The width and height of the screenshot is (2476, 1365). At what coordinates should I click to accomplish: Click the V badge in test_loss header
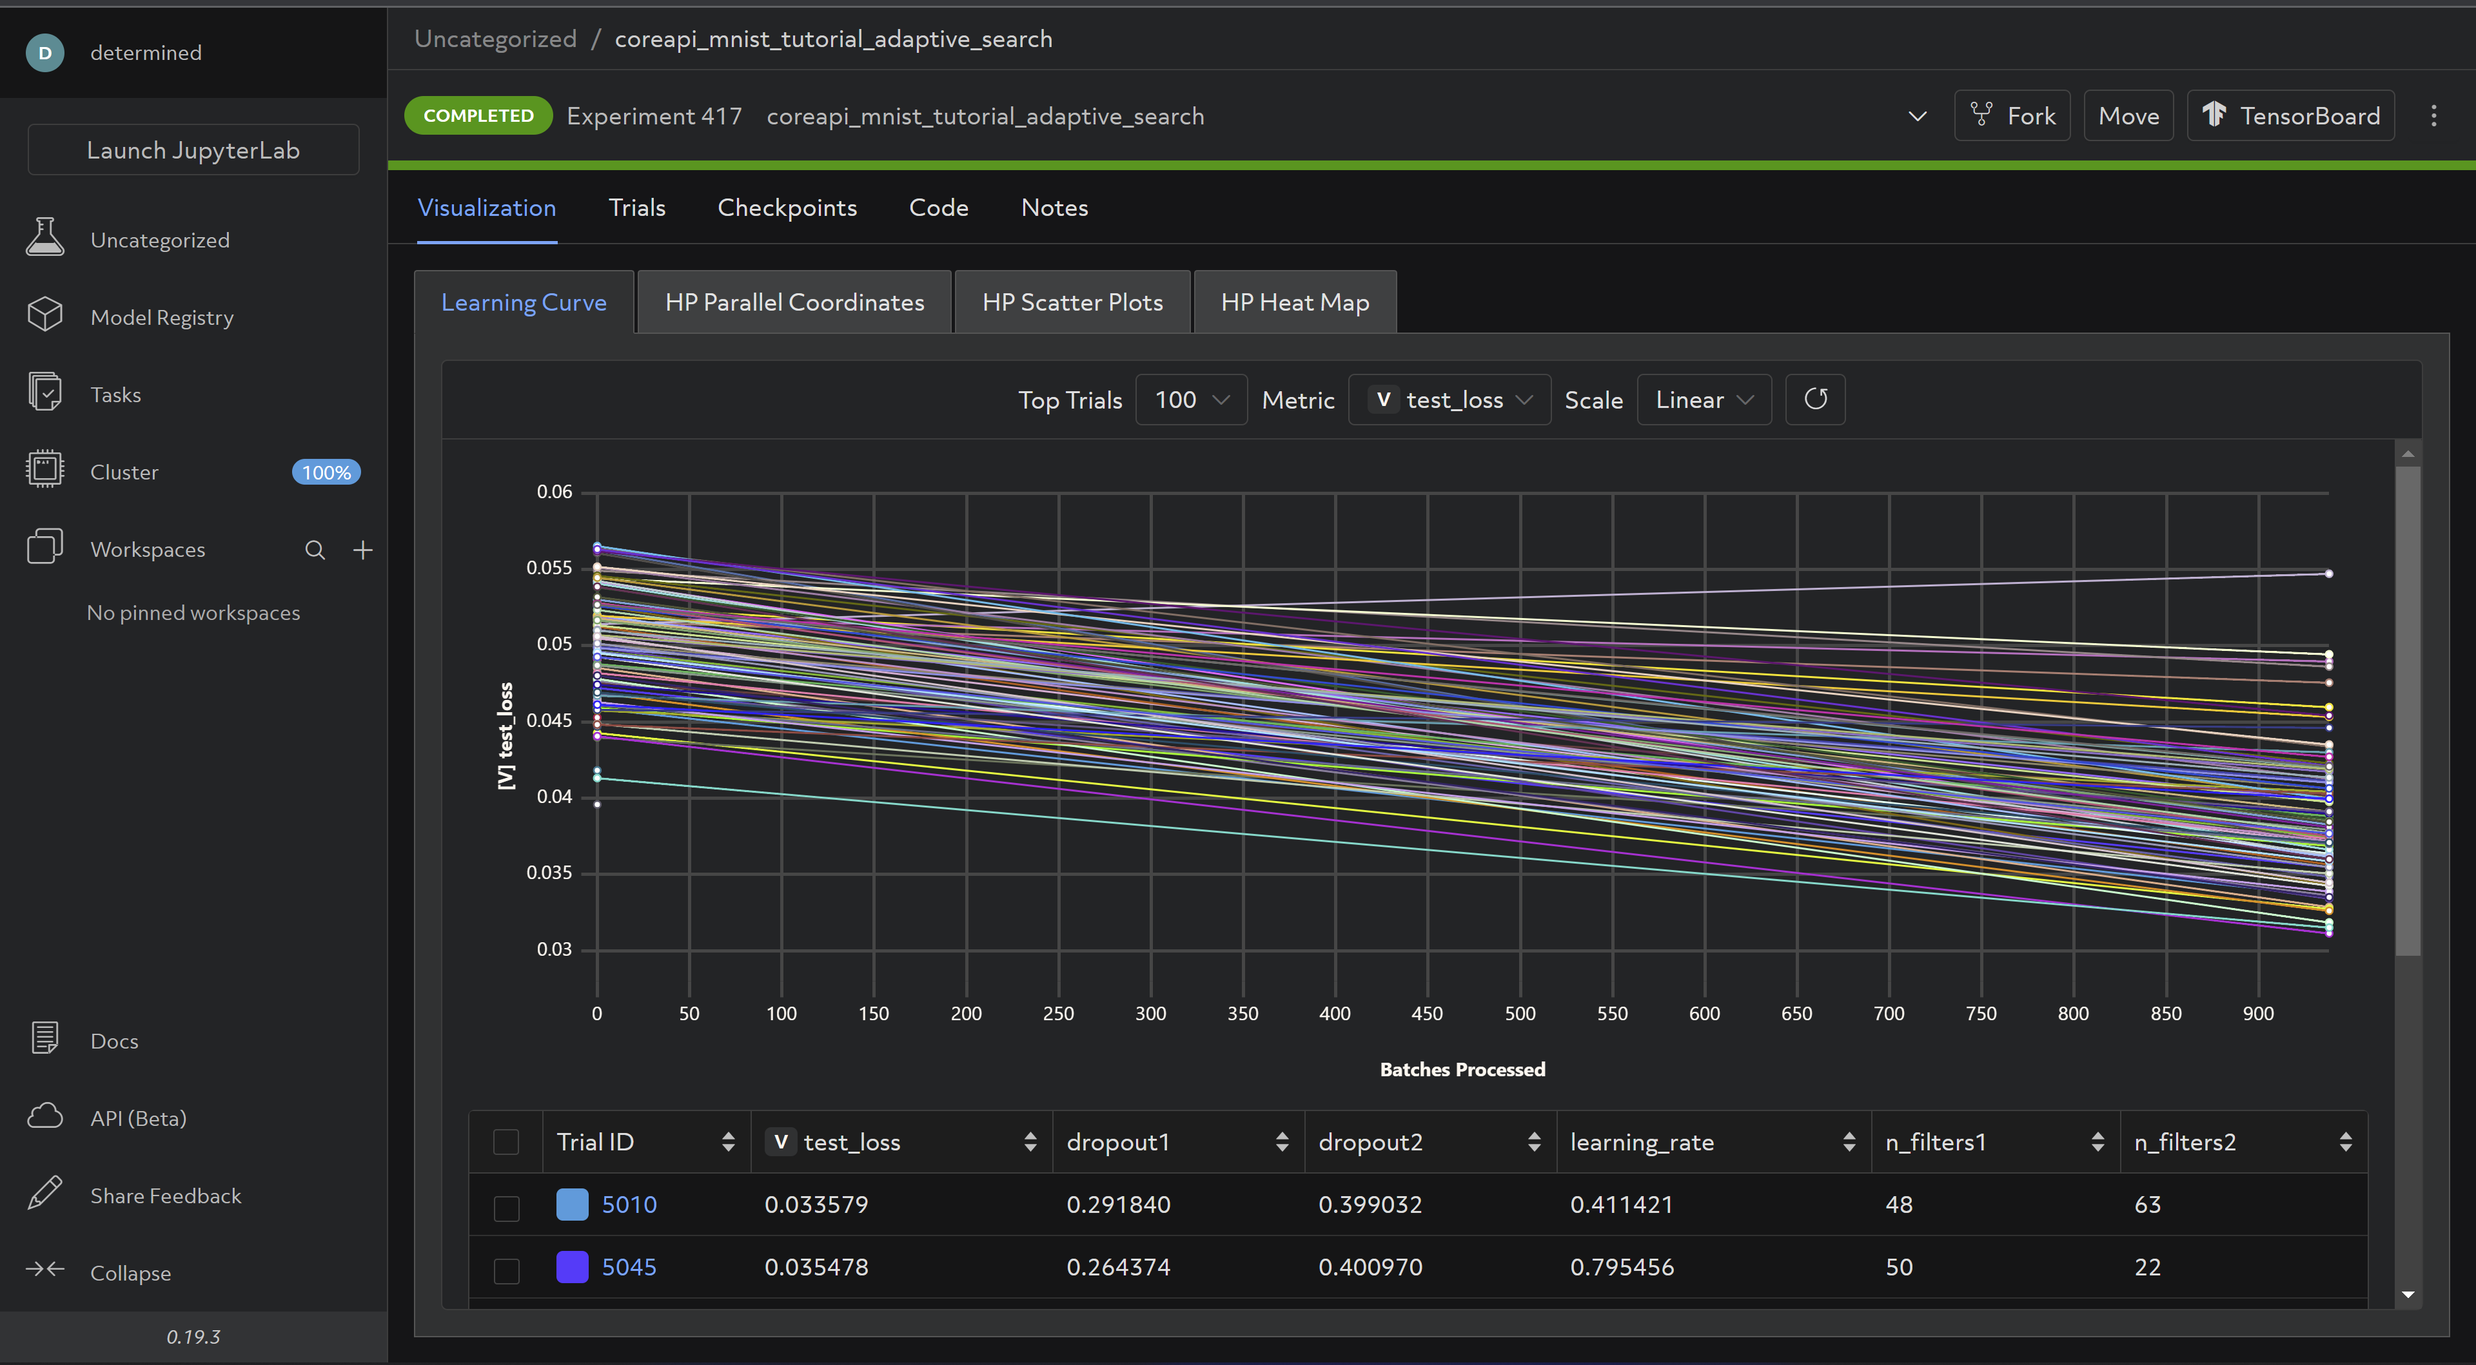pos(780,1142)
